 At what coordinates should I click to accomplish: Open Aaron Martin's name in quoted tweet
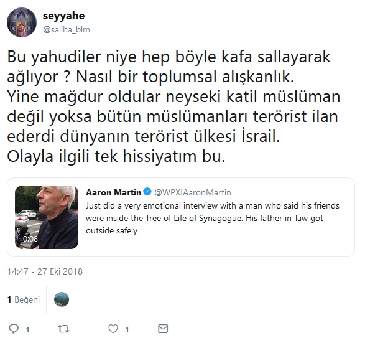tap(113, 192)
